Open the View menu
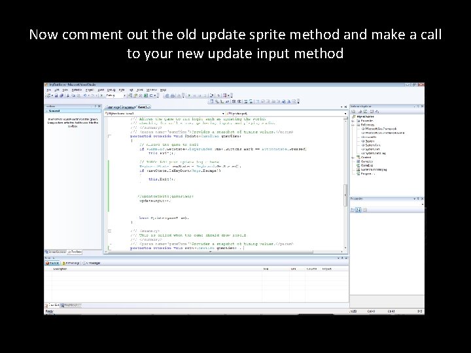Viewport: 471px width, 353px height. pos(65,90)
